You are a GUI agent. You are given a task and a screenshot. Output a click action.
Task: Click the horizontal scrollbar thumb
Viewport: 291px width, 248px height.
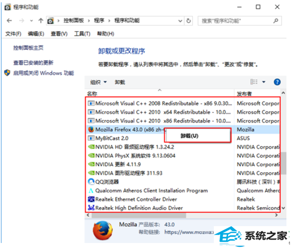(138, 215)
